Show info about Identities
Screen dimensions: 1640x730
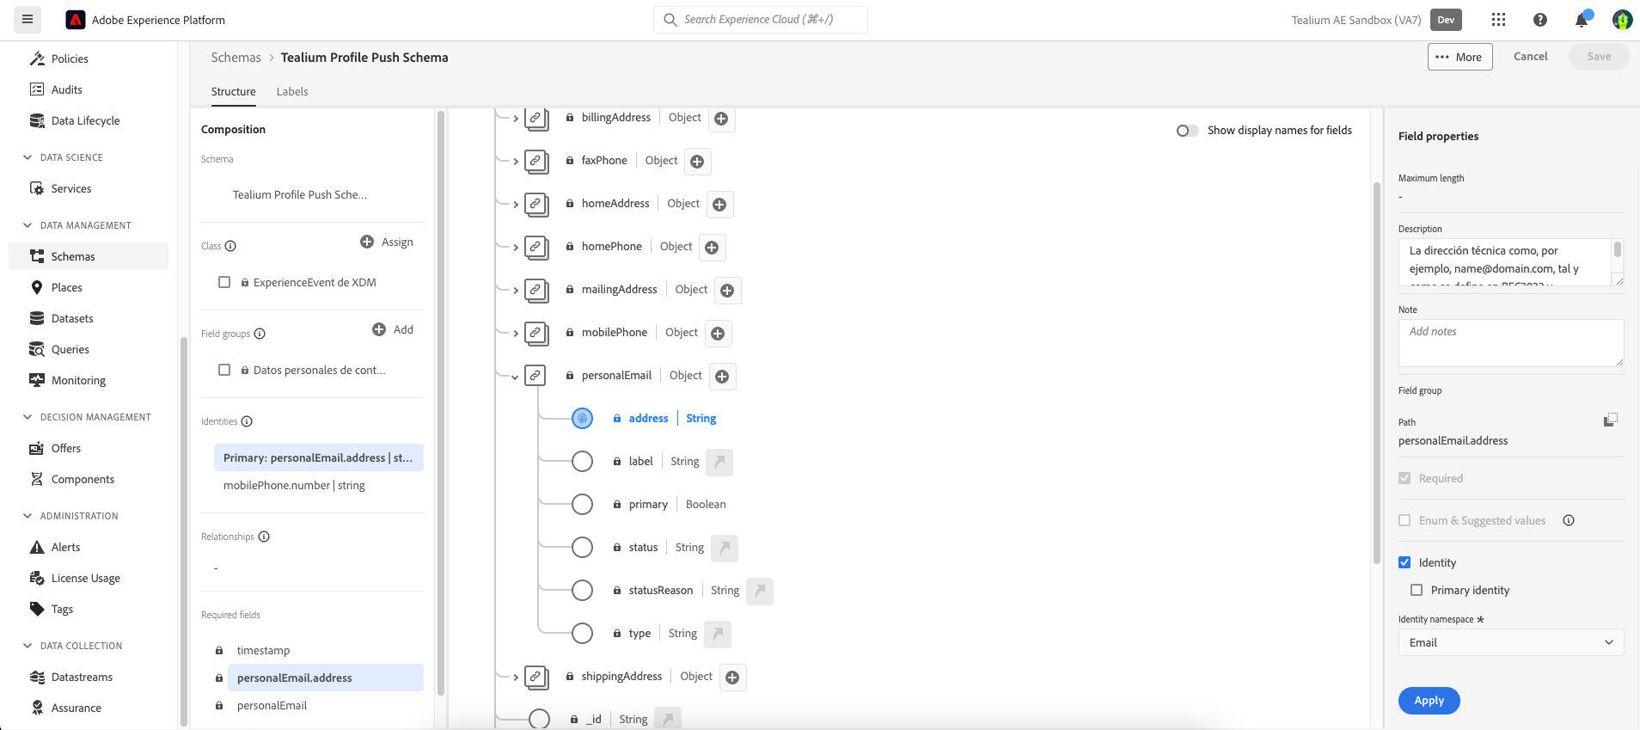pos(247,421)
